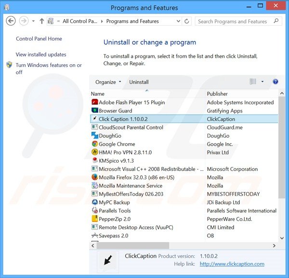Open the recent locations dropdown arrow
Image resolution: width=289 pixels, height=278 pixels.
pyautogui.click(x=33, y=21)
